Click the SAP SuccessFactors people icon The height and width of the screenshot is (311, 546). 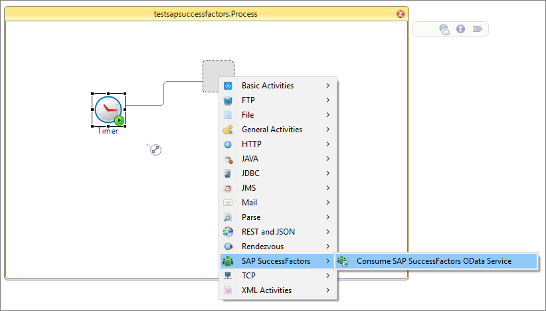pos(228,261)
